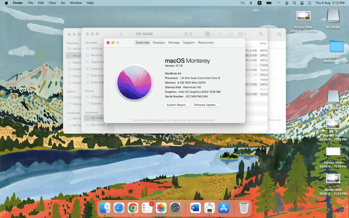Open the Apple menu
Viewport: 349px width, 218px height.
[6, 3]
